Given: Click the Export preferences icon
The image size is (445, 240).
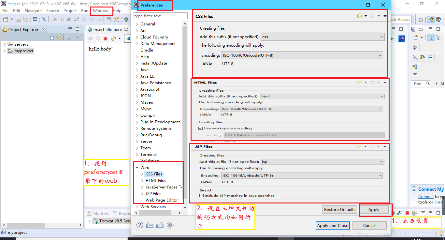Looking at the screenshot, I should click(160, 225).
